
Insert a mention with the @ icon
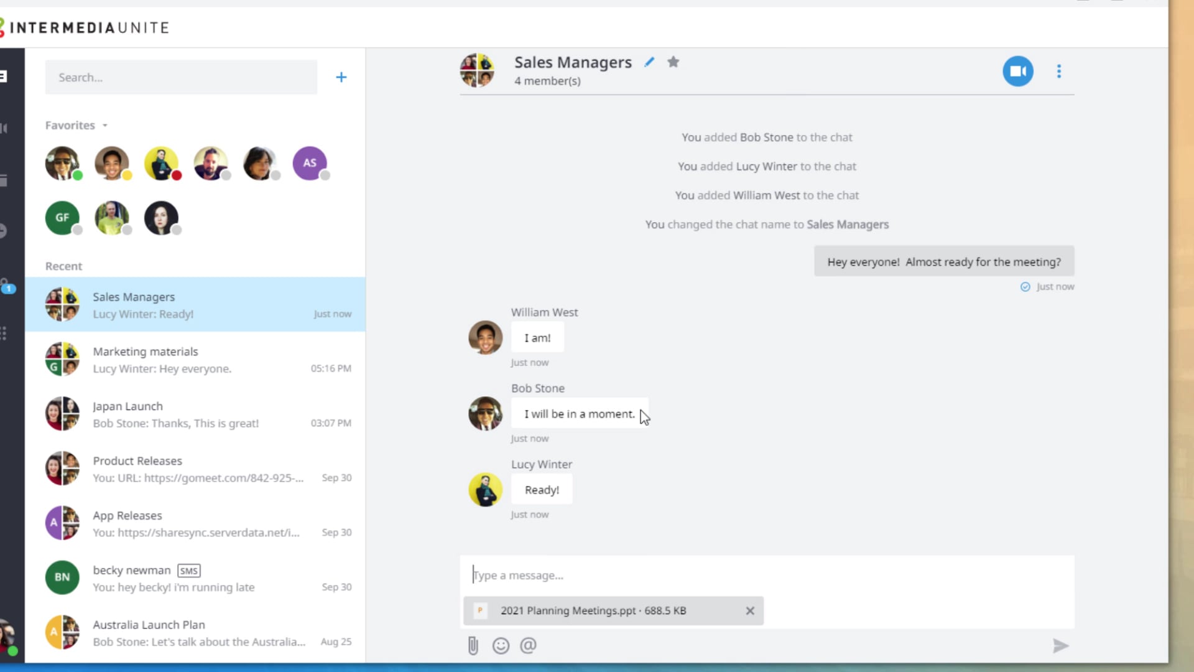point(528,645)
